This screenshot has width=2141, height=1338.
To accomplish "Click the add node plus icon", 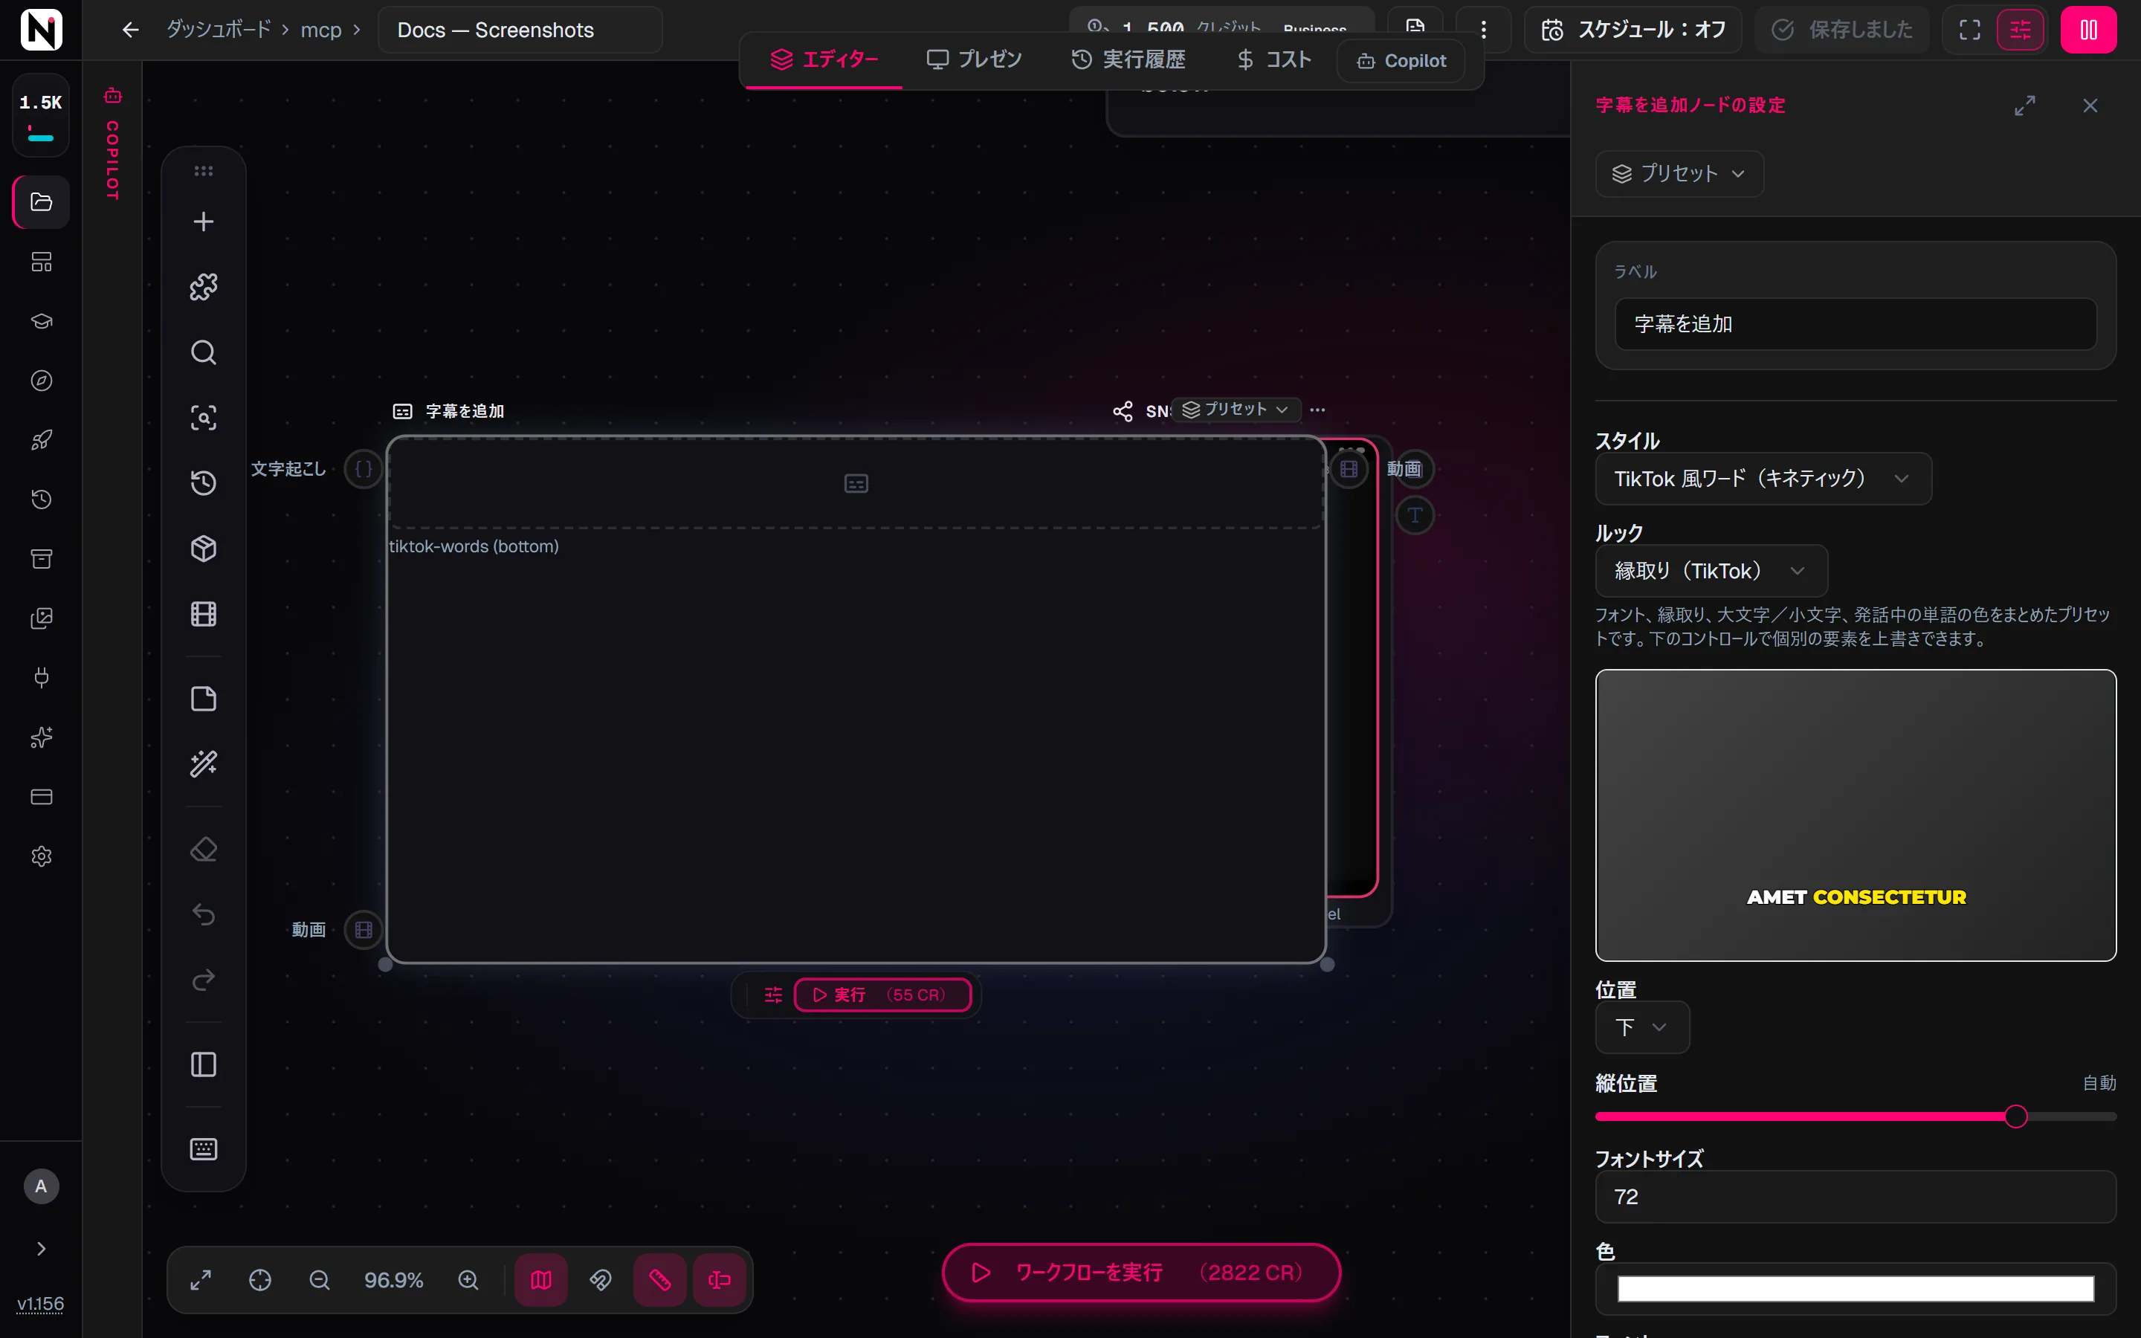I will pyautogui.click(x=204, y=222).
